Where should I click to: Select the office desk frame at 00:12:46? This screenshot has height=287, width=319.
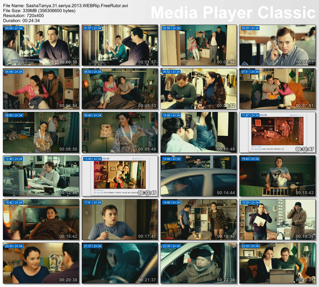pyautogui.click(x=41, y=176)
